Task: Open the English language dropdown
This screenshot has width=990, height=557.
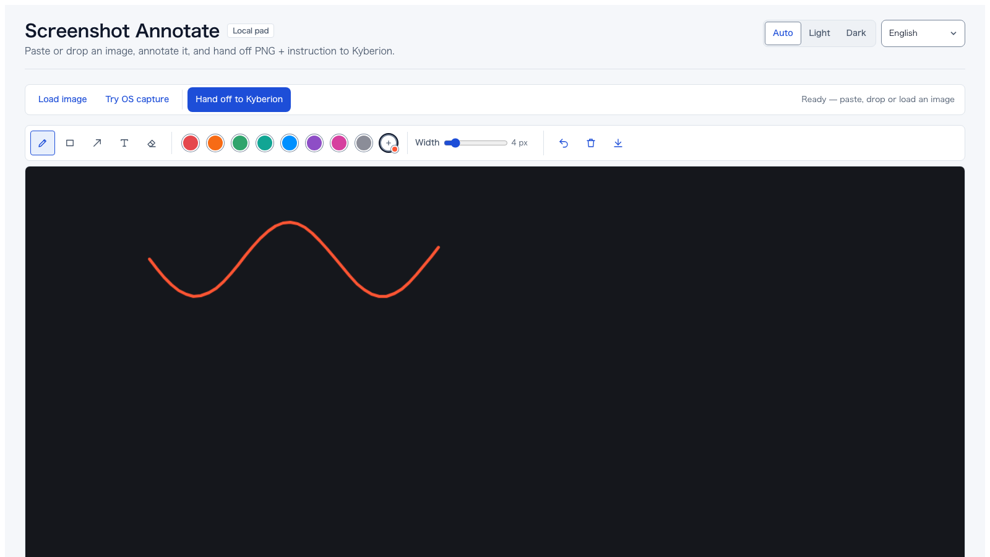Action: tap(923, 33)
